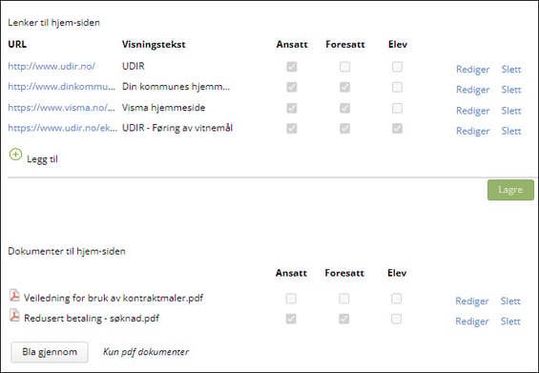
Task: Click Slett for Veiledning kontraktmaler.pdf
Action: [510, 300]
